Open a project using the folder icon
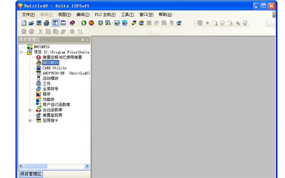 point(31,23)
